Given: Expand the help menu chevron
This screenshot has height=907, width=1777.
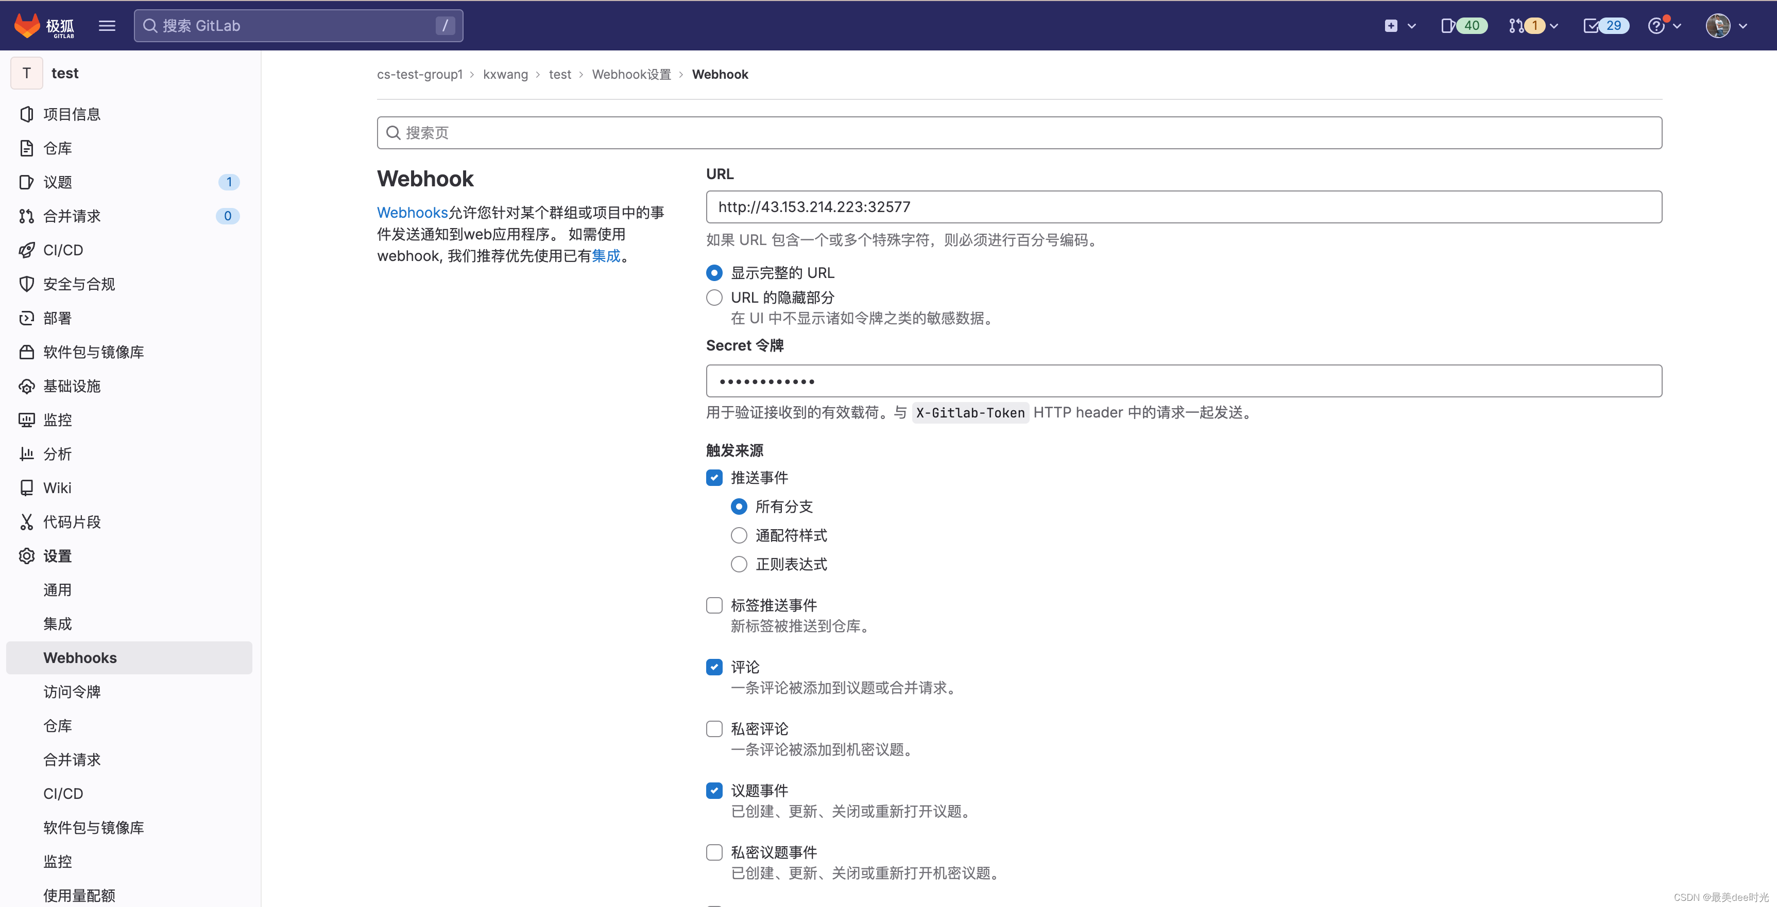Looking at the screenshot, I should coord(1677,26).
